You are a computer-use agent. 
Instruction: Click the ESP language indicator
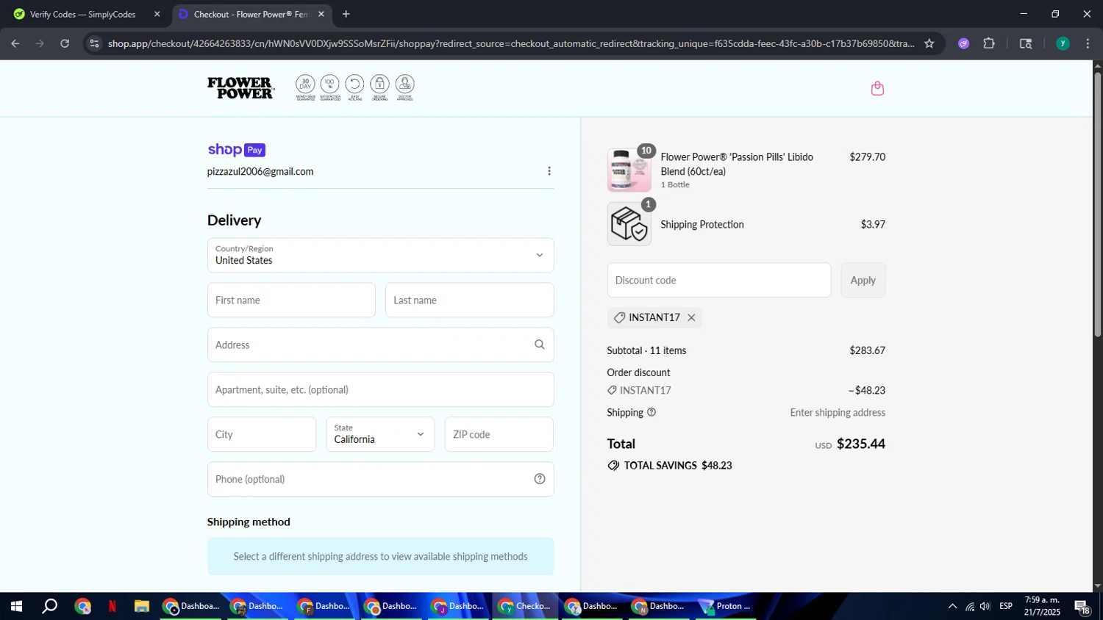(x=1006, y=606)
